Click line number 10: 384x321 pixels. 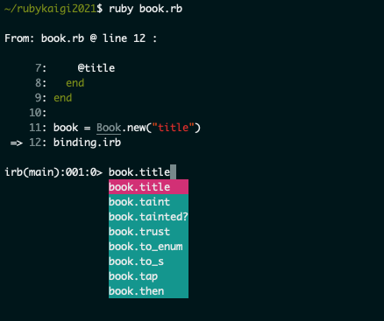tap(38, 113)
